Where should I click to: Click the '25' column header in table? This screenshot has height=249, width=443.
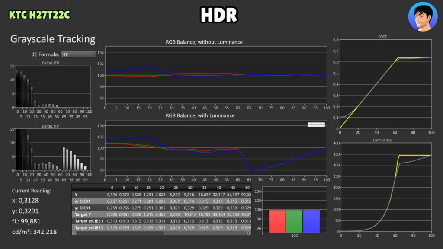[176, 188]
